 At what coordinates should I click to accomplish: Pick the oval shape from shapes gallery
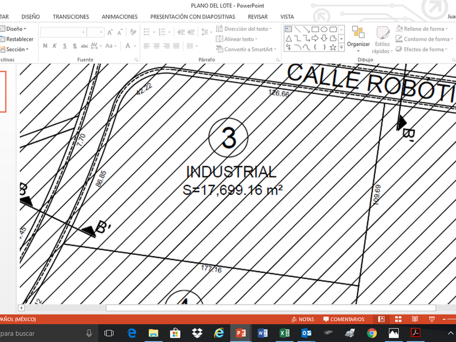click(324, 29)
